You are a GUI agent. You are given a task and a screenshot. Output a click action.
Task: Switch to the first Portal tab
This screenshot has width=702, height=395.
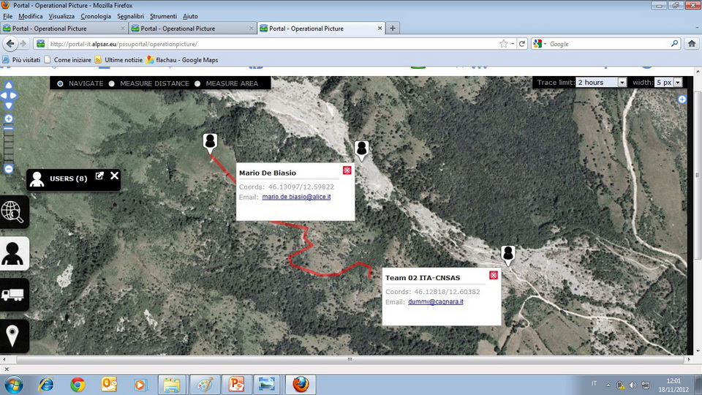[62, 29]
